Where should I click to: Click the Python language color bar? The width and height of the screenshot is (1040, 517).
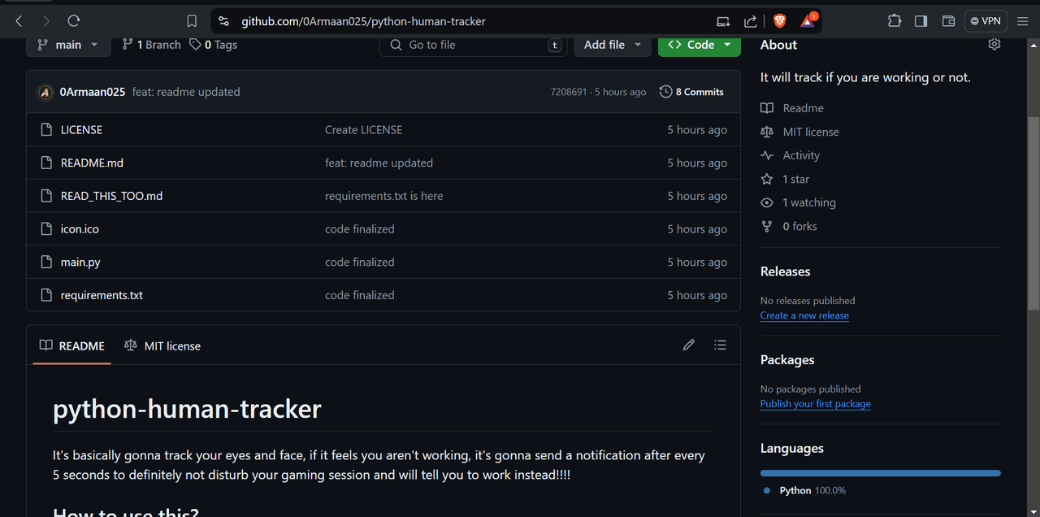(880, 473)
